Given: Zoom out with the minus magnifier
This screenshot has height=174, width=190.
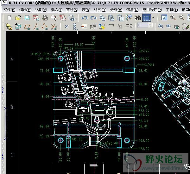Looking at the screenshot, I should (182, 18).
